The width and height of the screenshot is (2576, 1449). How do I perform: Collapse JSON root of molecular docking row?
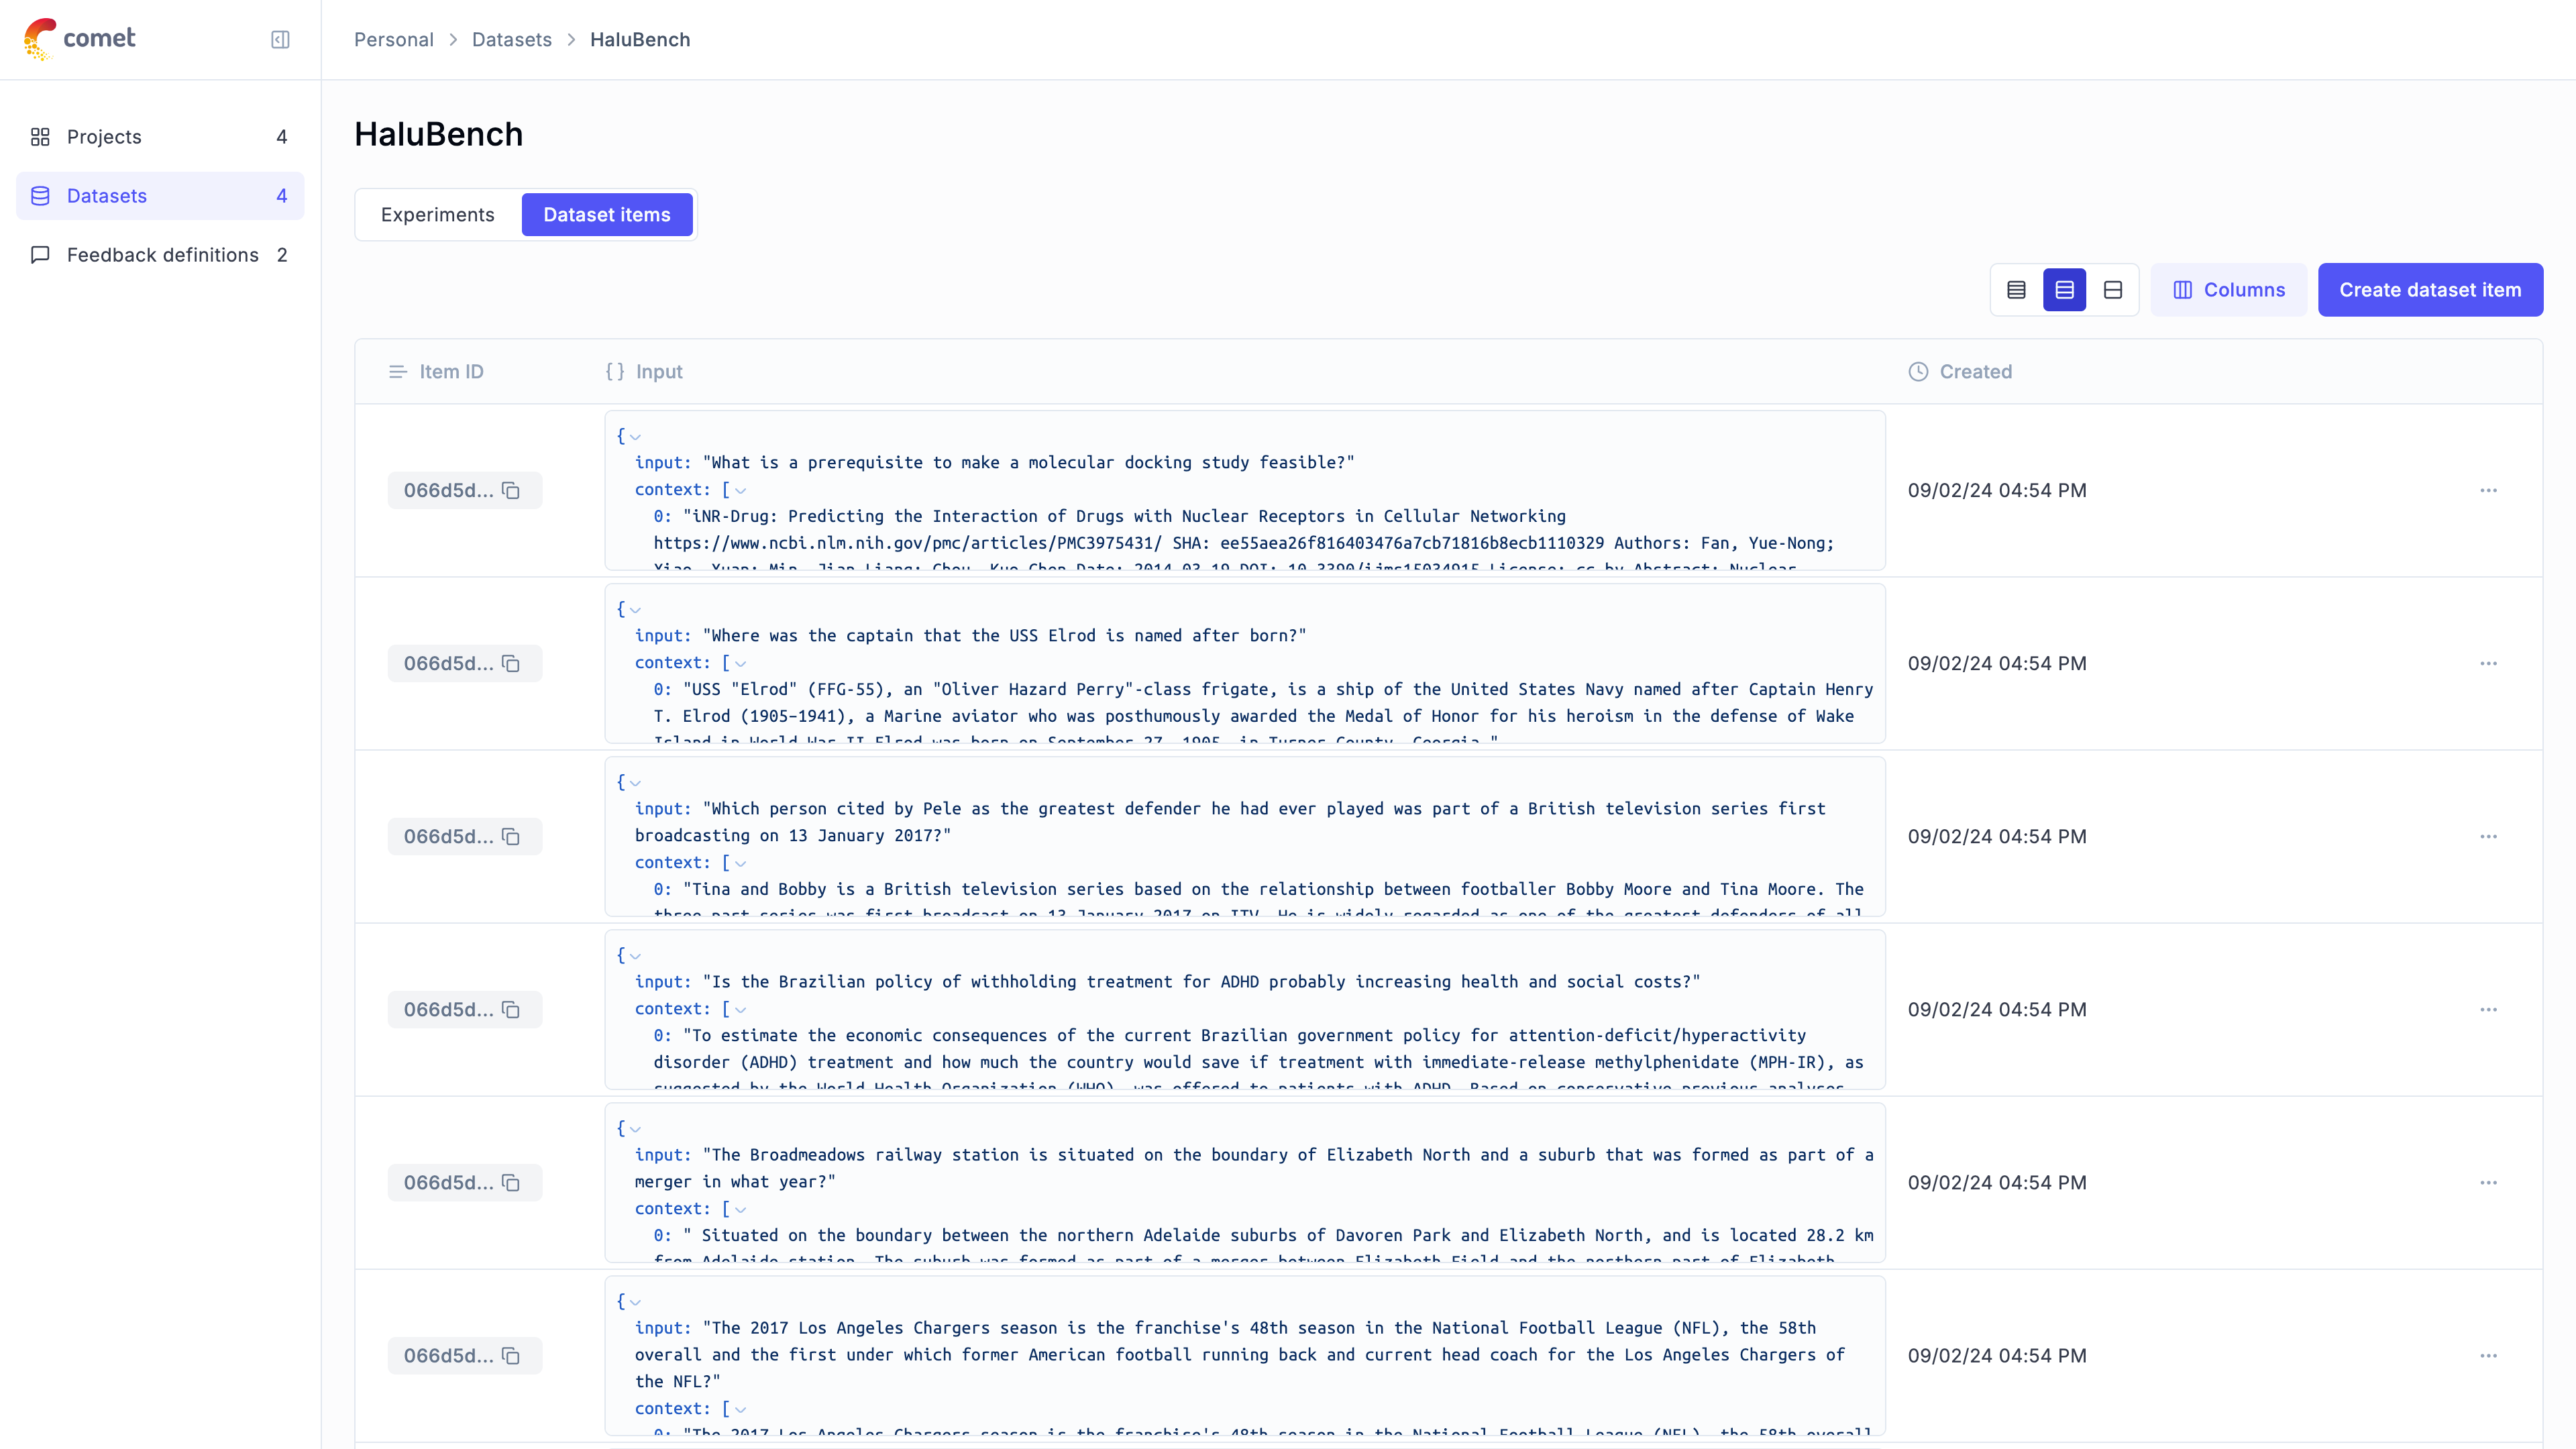click(x=635, y=437)
